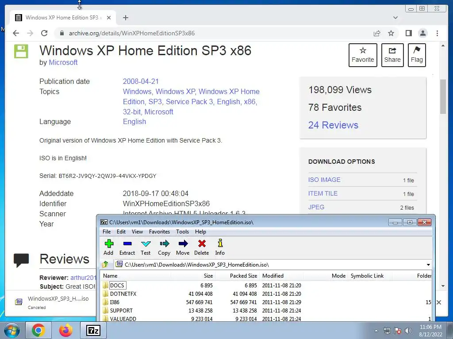Click the 7-Zip taskbar icon
The image size is (453, 339).
click(93, 330)
